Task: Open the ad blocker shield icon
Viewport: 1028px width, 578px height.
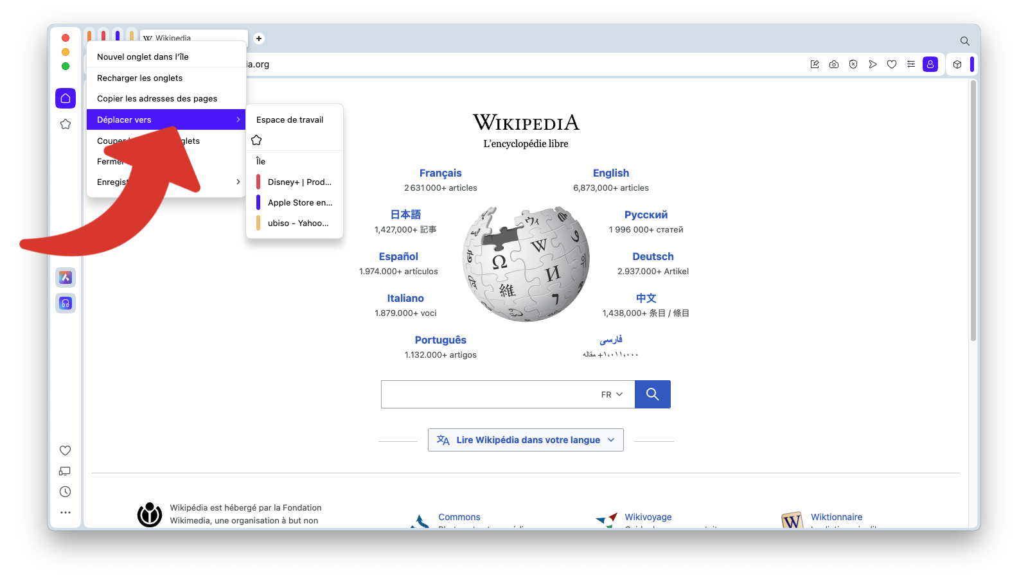Action: [853, 64]
